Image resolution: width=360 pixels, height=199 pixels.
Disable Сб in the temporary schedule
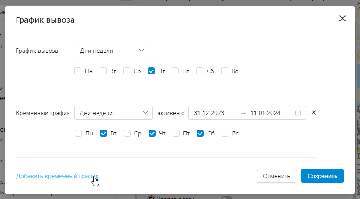tap(201, 133)
